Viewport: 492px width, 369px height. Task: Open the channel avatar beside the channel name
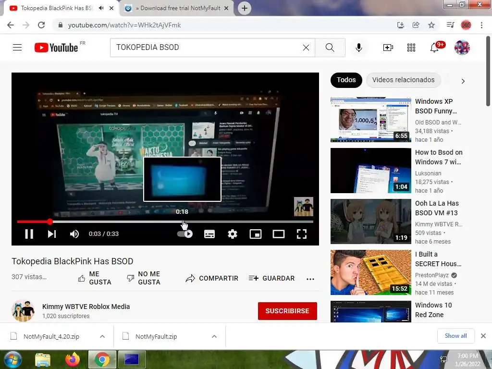(x=23, y=310)
